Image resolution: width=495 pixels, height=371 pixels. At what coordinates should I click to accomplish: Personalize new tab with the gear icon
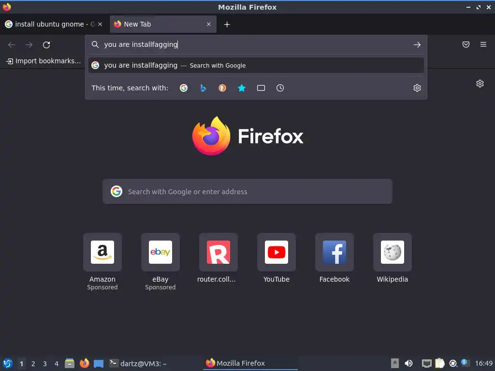[480, 84]
